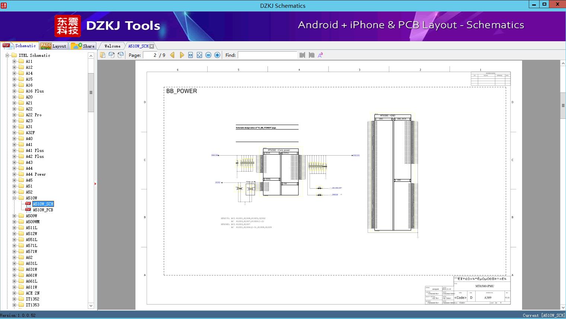
Task: Click the BB_POWER heading text
Action: [182, 91]
